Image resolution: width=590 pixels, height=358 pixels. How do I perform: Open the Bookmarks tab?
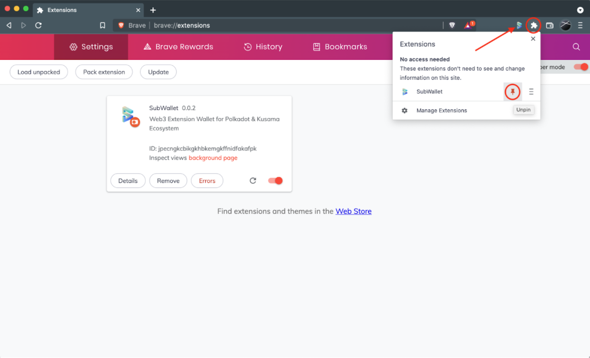pos(340,47)
